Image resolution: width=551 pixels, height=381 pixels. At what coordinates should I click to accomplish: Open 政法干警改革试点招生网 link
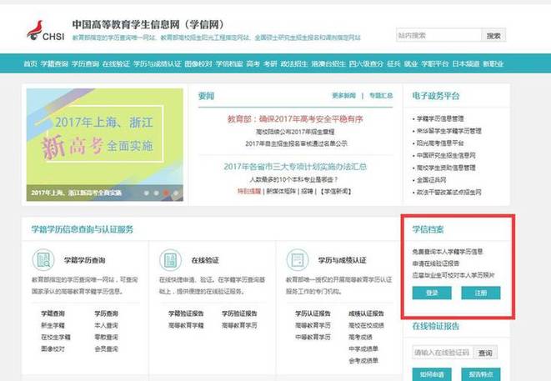point(448,193)
